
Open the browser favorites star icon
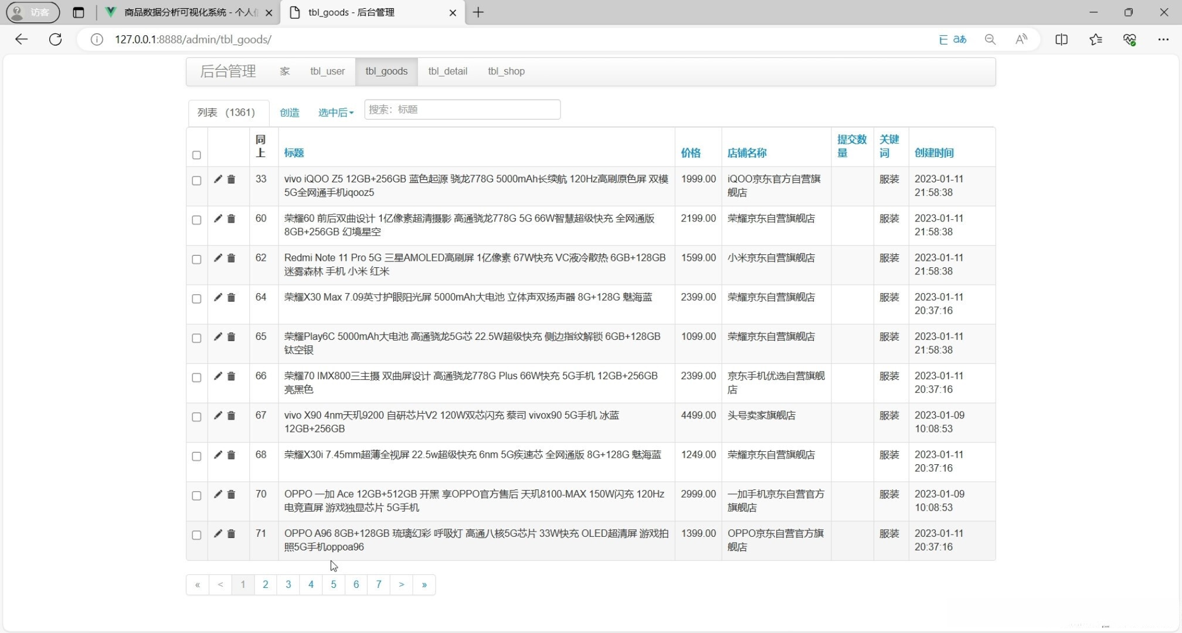pyautogui.click(x=1095, y=39)
